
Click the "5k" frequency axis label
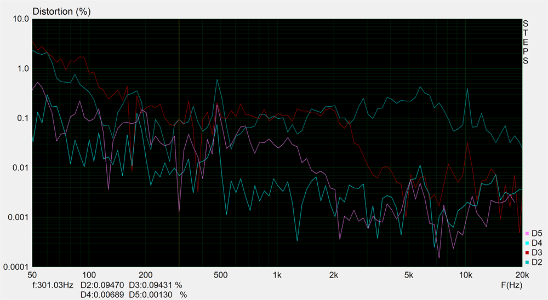pyautogui.click(x=409, y=275)
